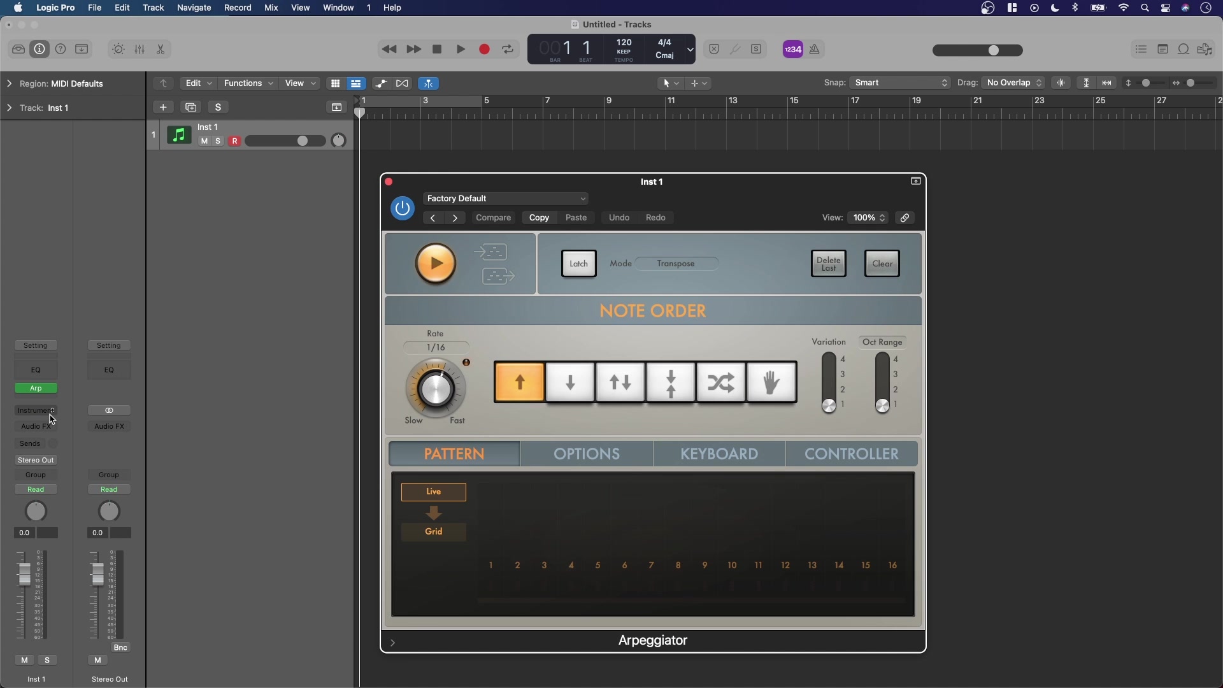Click the Clear button
This screenshot has height=688, width=1223.
[x=882, y=264]
